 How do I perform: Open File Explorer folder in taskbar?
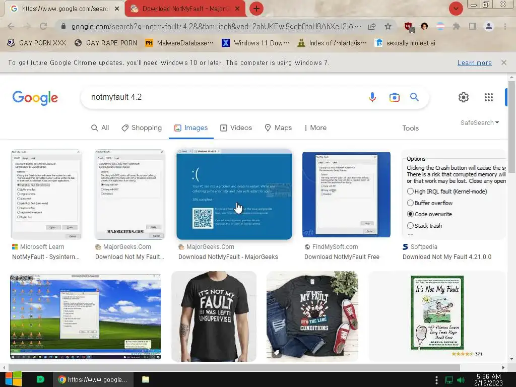point(146,379)
